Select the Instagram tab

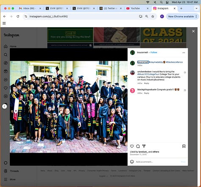click(164, 8)
